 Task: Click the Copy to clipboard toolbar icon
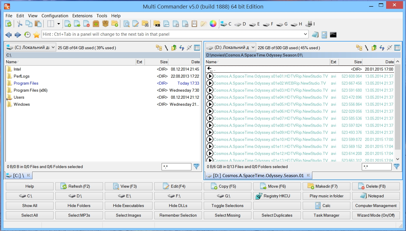point(29,24)
